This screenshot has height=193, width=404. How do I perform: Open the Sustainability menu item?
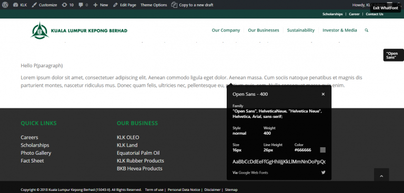pos(301,30)
